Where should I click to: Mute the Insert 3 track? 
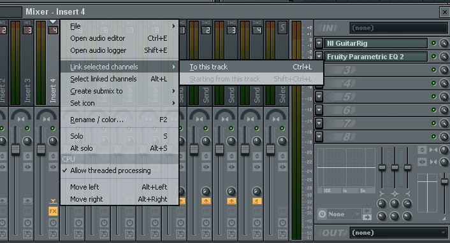[x=27, y=128]
